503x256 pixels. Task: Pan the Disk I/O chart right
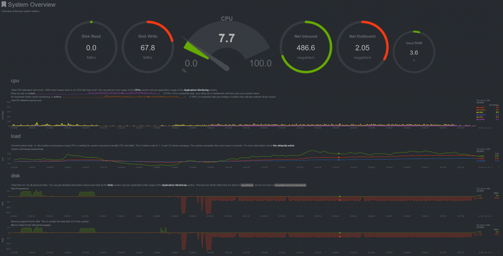pos(486,216)
